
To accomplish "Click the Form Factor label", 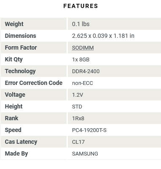I will point(21,48).
